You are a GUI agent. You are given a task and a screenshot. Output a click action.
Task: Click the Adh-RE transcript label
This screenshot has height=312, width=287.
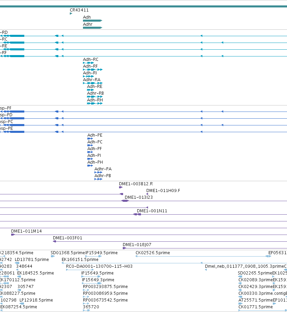pos(95,86)
